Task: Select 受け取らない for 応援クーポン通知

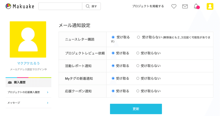Action: [x=138, y=91]
